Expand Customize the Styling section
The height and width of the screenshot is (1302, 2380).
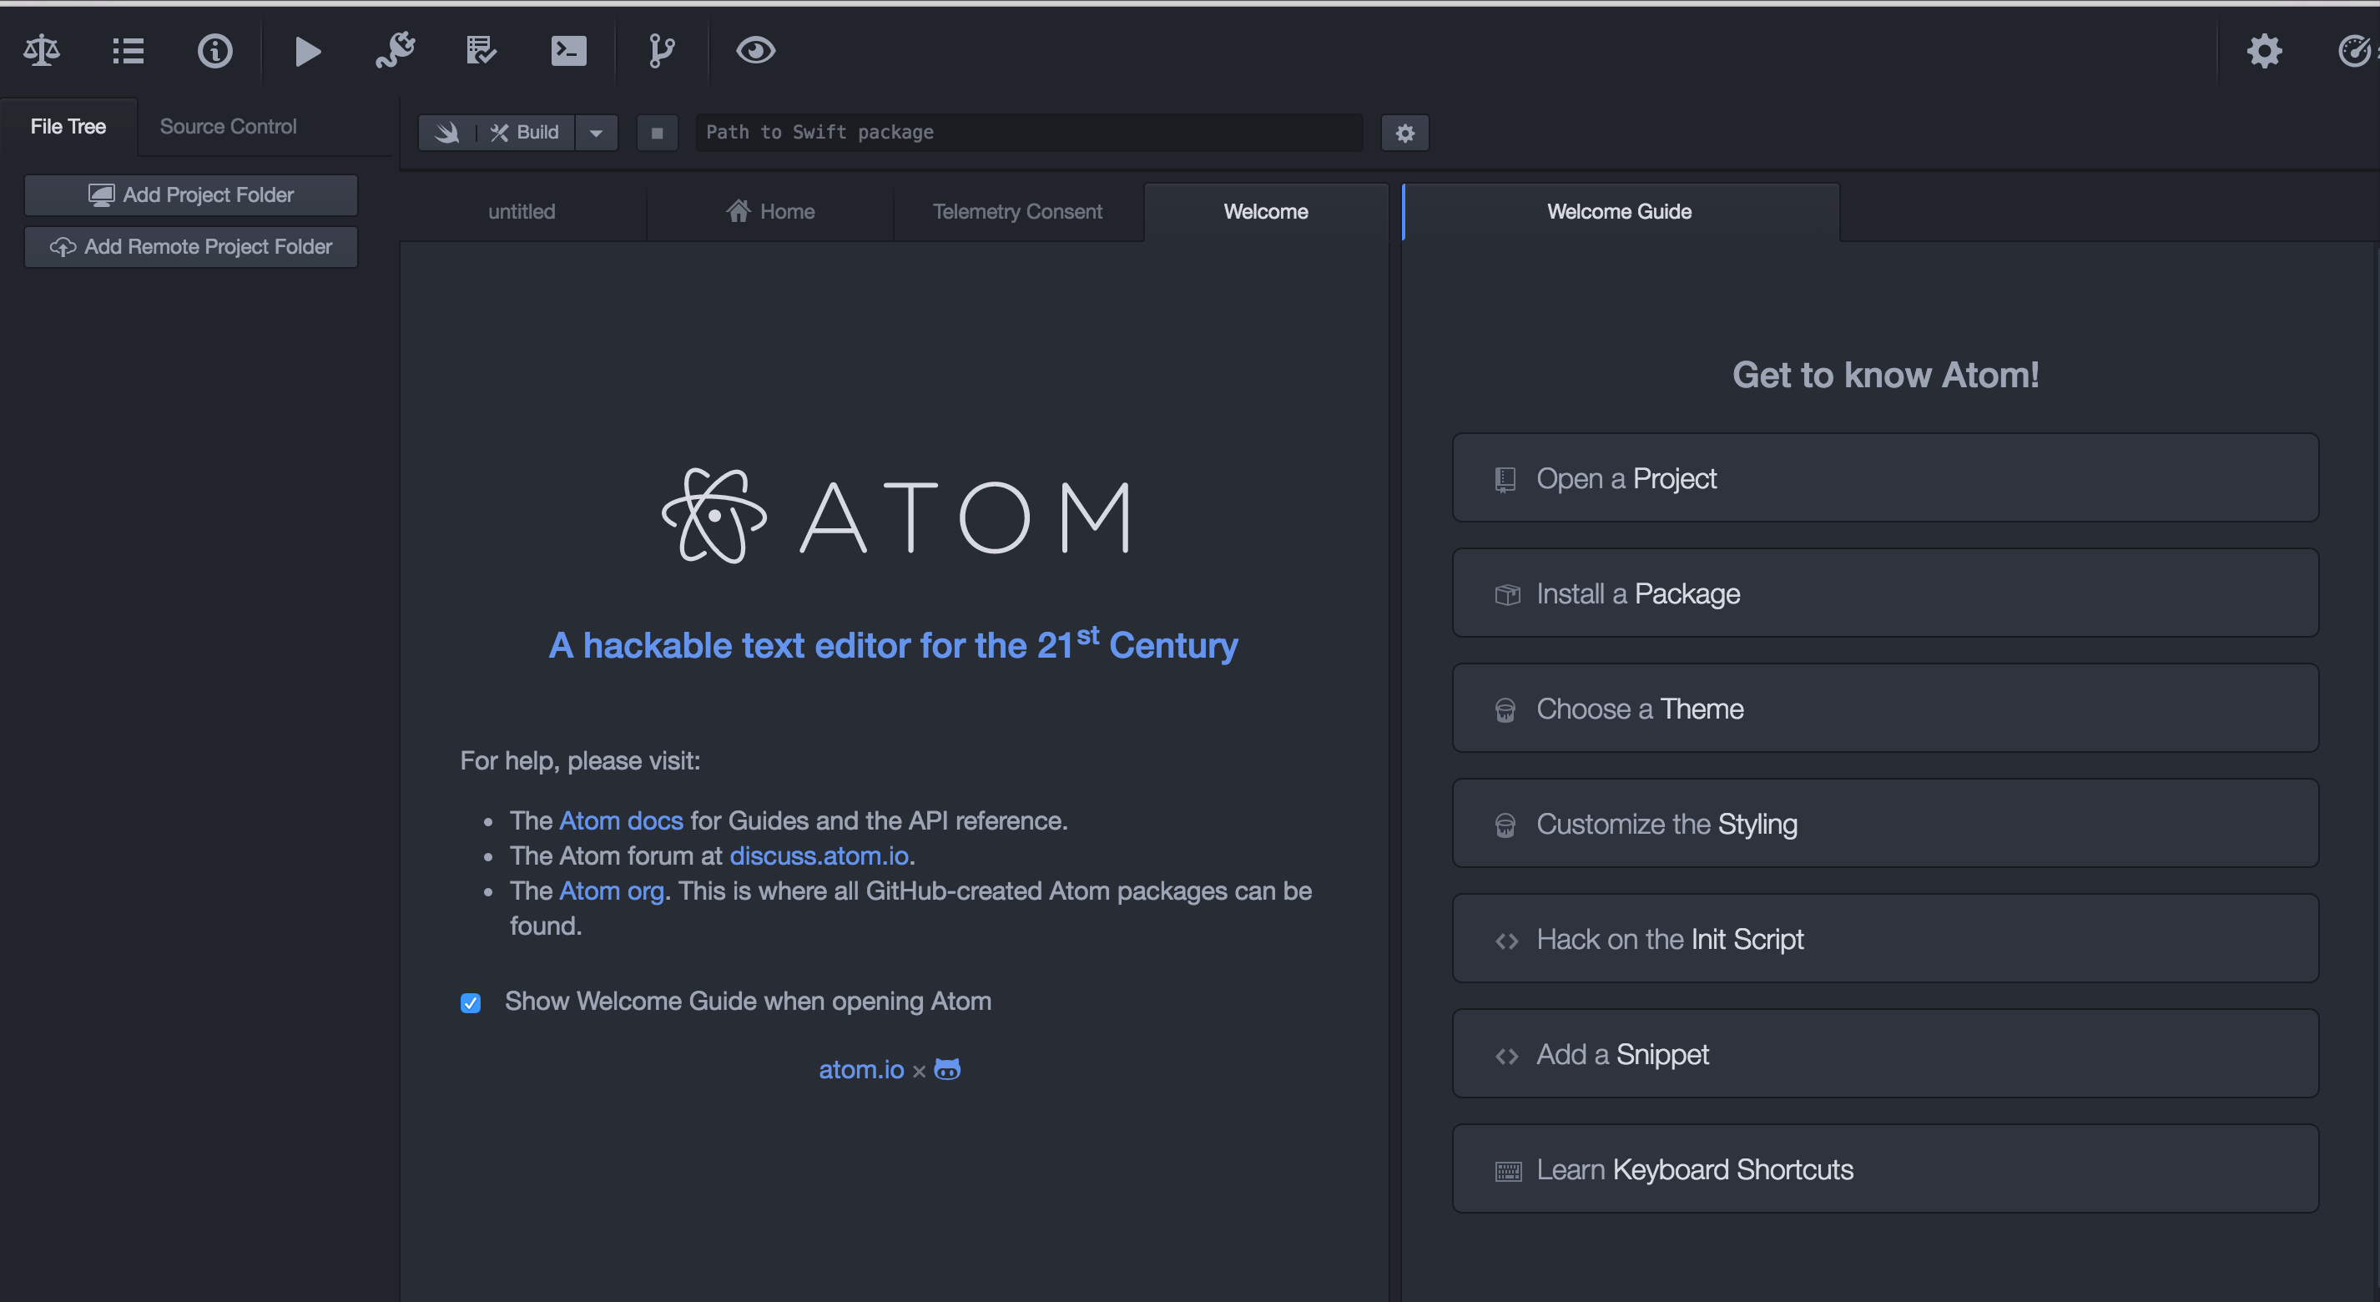[x=1885, y=823]
